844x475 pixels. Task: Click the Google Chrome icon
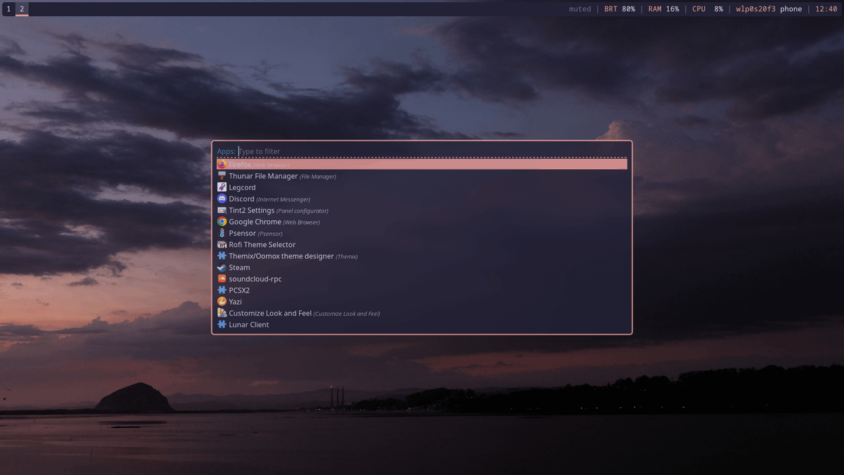click(222, 222)
